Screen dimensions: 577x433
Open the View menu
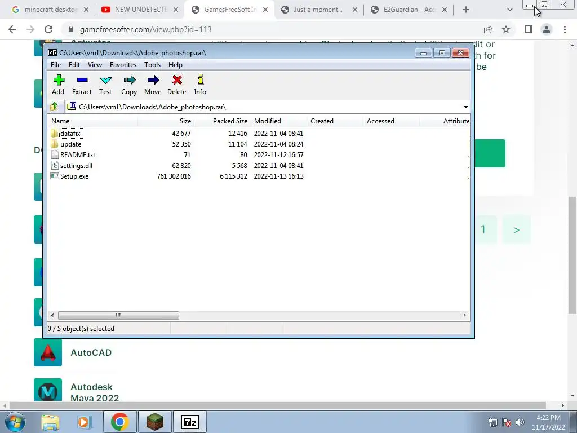[x=95, y=65]
